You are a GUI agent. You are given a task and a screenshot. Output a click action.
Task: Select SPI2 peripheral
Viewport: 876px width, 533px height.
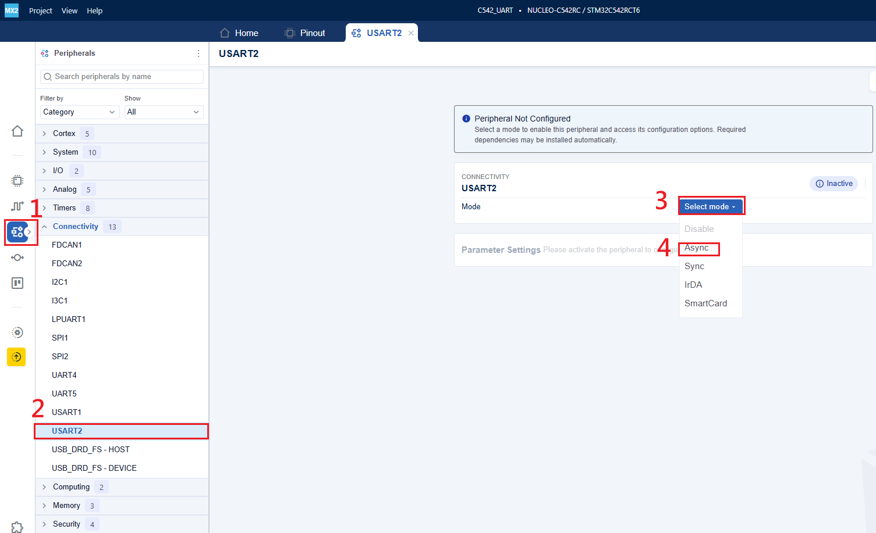(122, 357)
